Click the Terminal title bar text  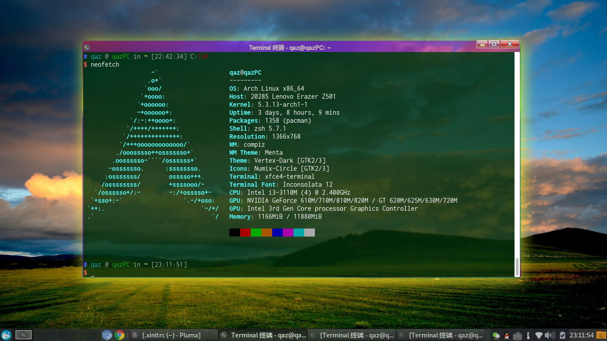pyautogui.click(x=289, y=48)
